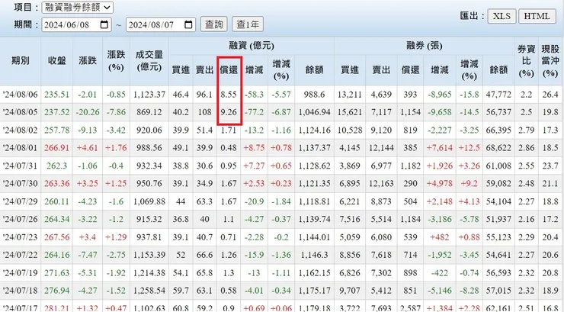Click the volume value 1,123.37

(x=149, y=95)
